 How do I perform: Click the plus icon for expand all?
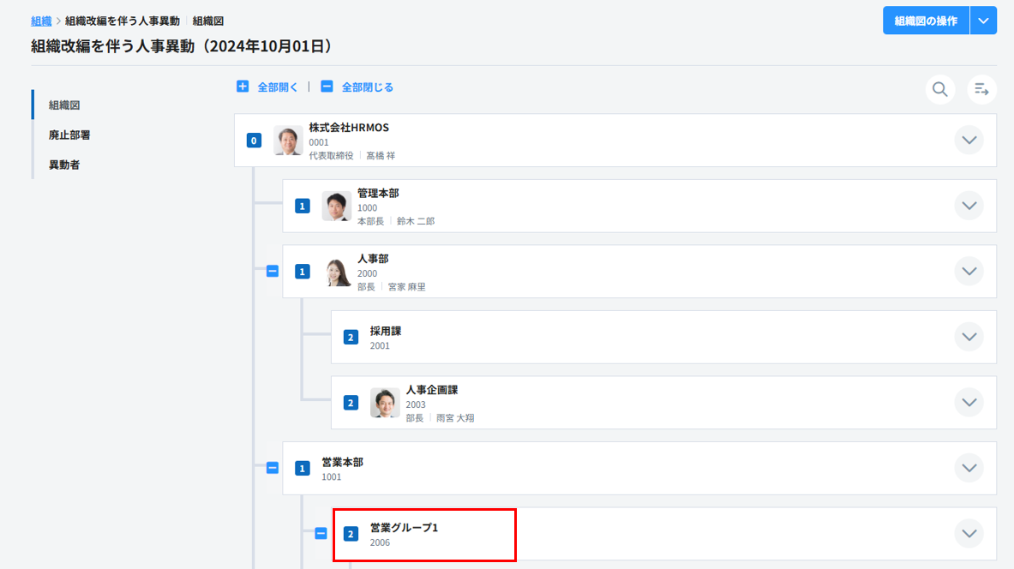point(243,87)
